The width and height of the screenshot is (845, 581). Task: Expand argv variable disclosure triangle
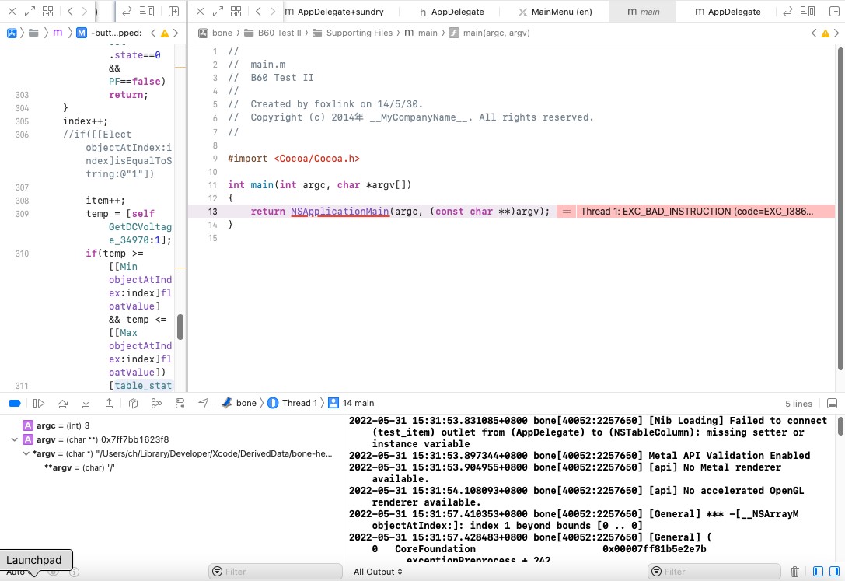click(15, 439)
